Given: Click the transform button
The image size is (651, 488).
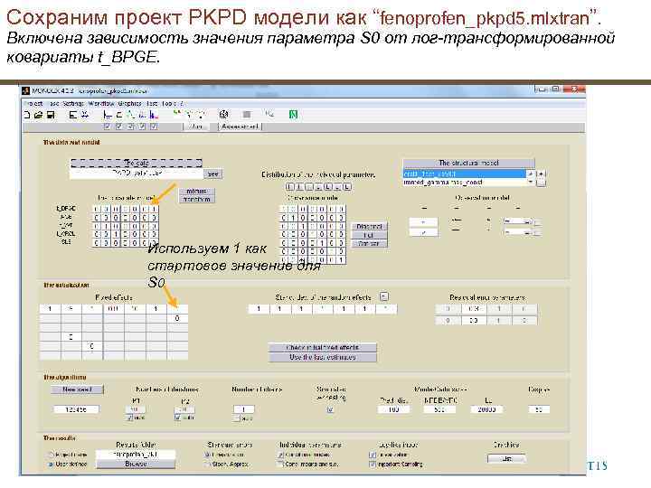Looking at the screenshot, I should tap(197, 199).
